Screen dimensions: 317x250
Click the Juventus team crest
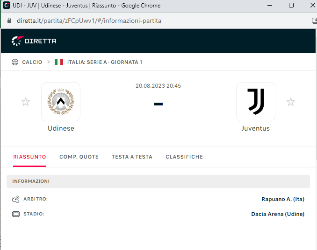pyautogui.click(x=255, y=102)
